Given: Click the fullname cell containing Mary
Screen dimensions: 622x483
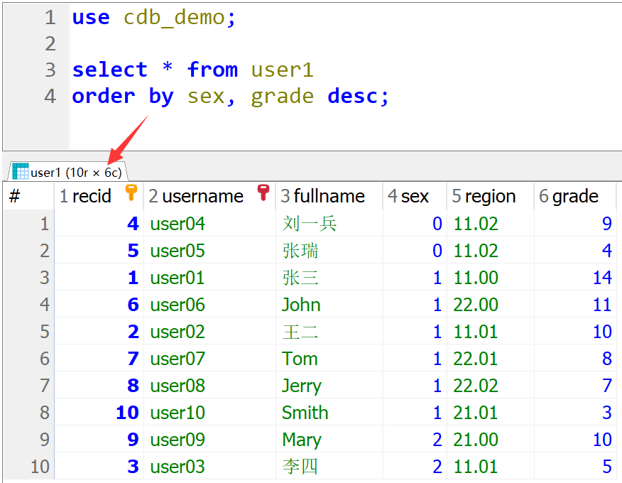Looking at the screenshot, I should click(301, 440).
